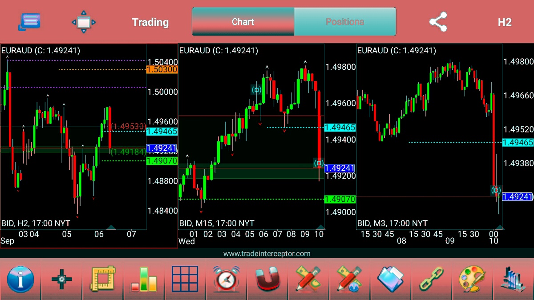Tap the (¤) marker on M3 chart
Viewport: 534px width, 300px height.
tap(496, 190)
